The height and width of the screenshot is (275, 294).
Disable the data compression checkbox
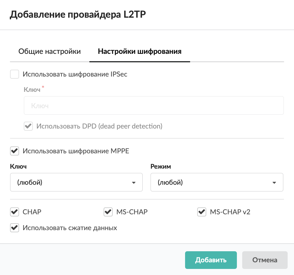click(x=15, y=228)
